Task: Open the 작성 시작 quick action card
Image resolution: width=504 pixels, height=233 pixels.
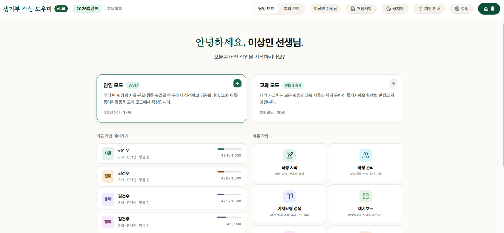Action: (289, 163)
